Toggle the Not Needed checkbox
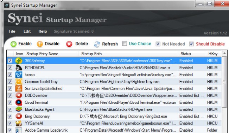229x133 pixels. click(158, 44)
